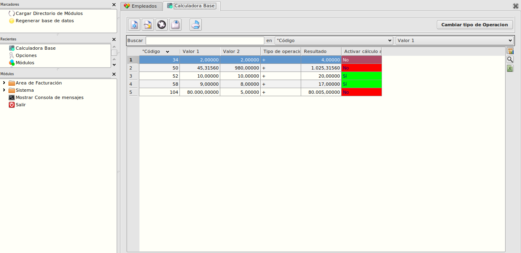Click the green Sí cell in row 3
Screen dimensions: 521x253
click(x=362, y=76)
